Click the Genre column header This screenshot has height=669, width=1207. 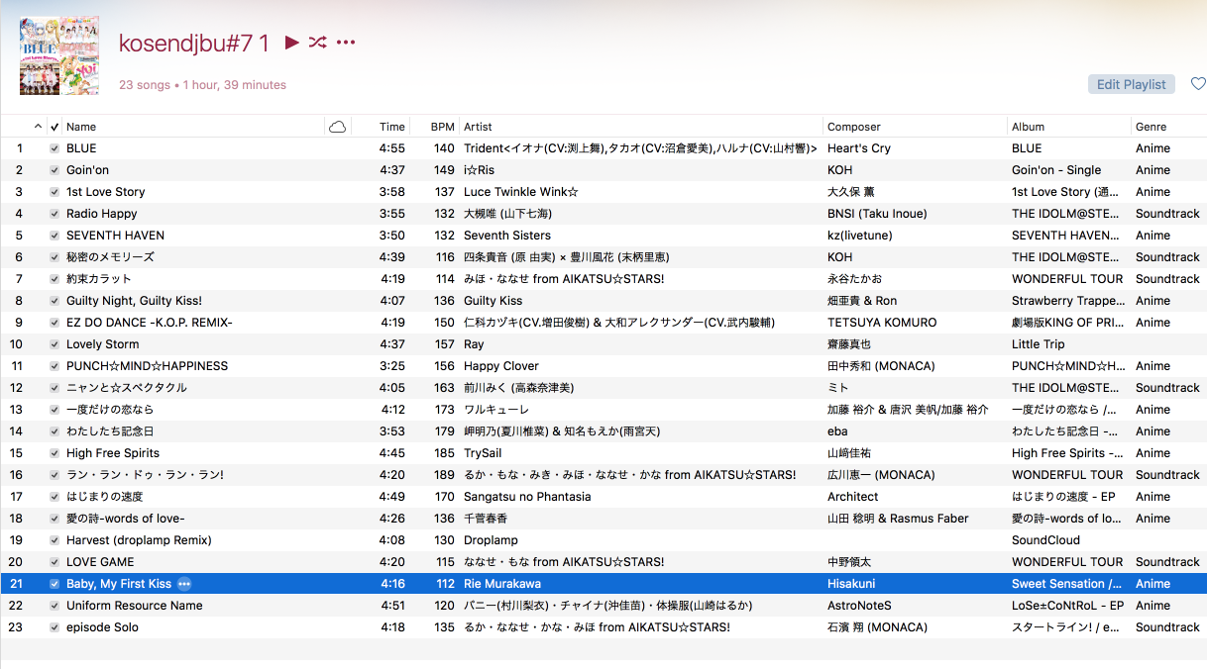click(1152, 127)
